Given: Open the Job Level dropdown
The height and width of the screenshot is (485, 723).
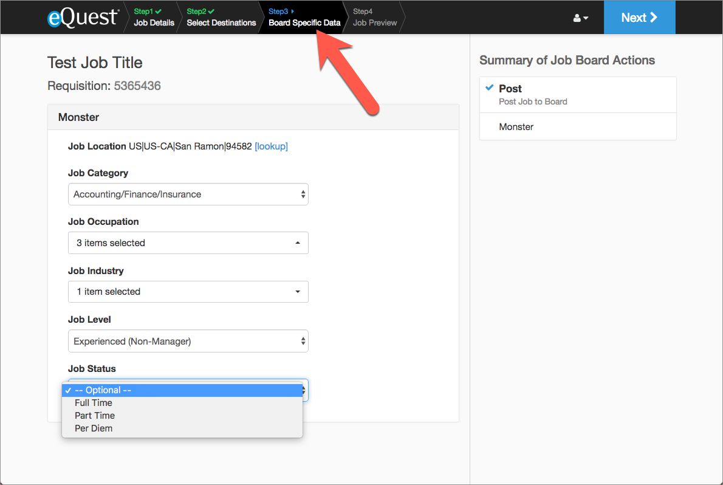Looking at the screenshot, I should [x=188, y=342].
